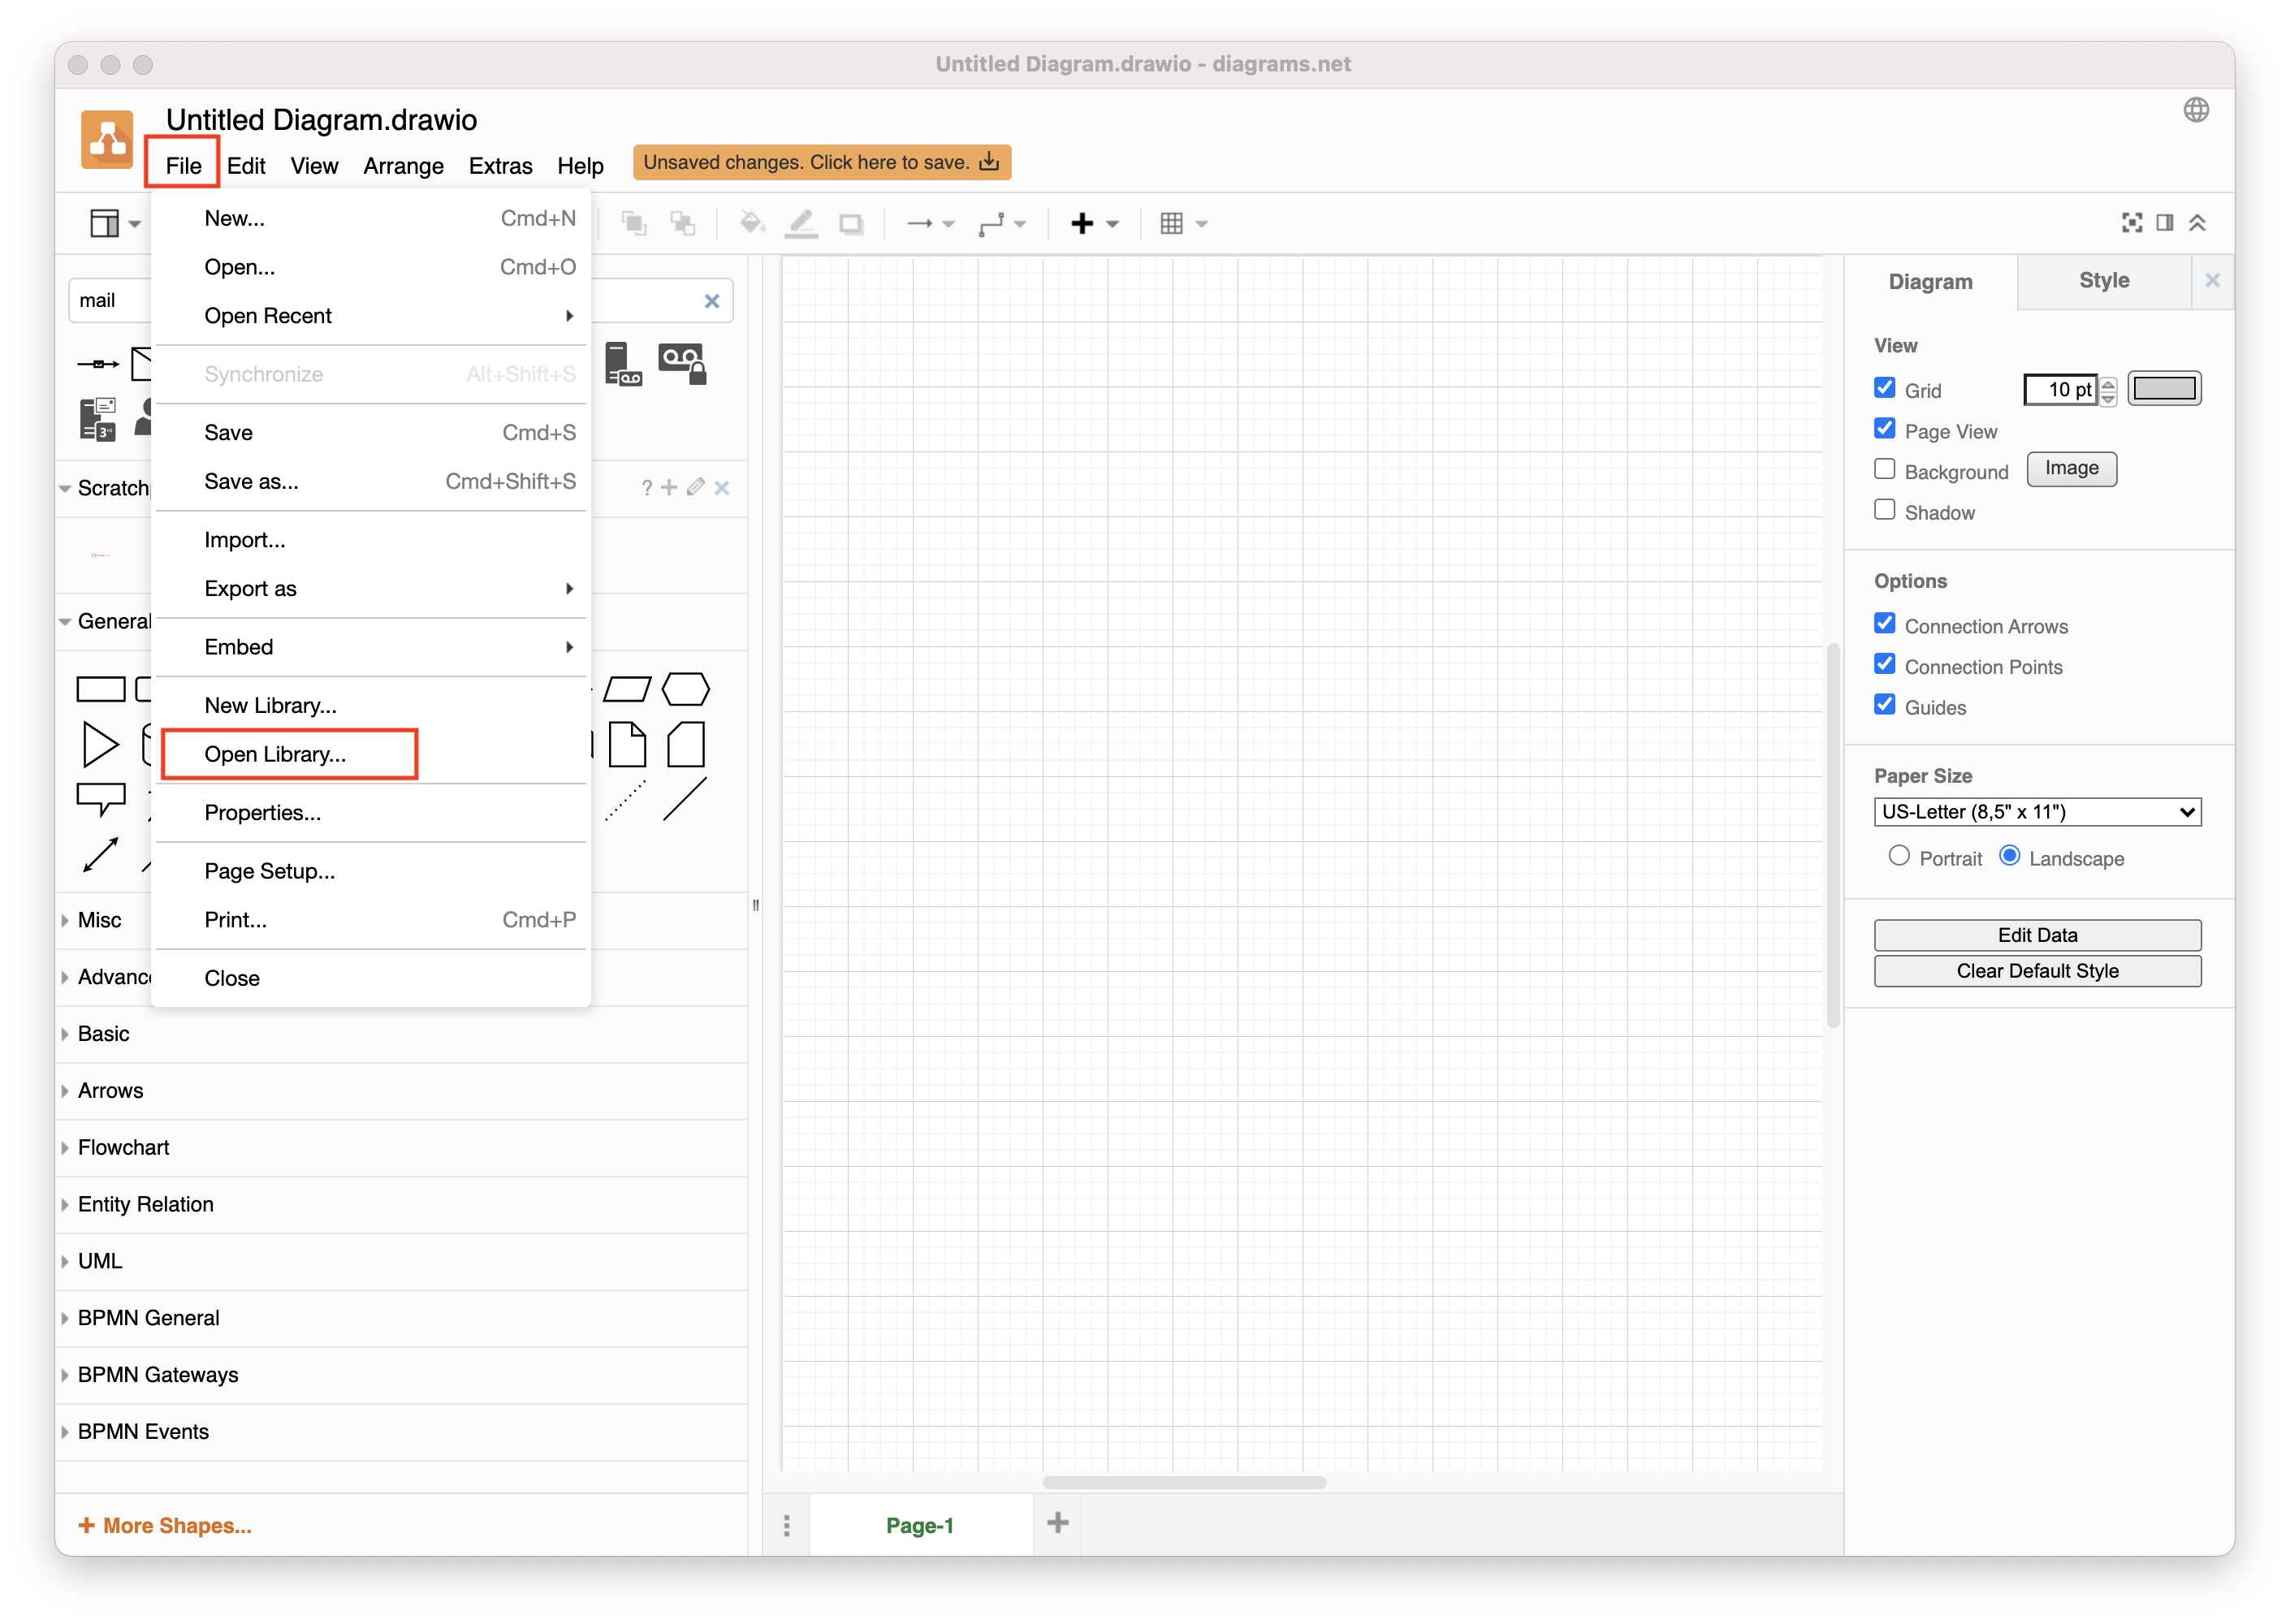Enable the Background checkbox
The width and height of the screenshot is (2290, 1624).
tap(1885, 468)
